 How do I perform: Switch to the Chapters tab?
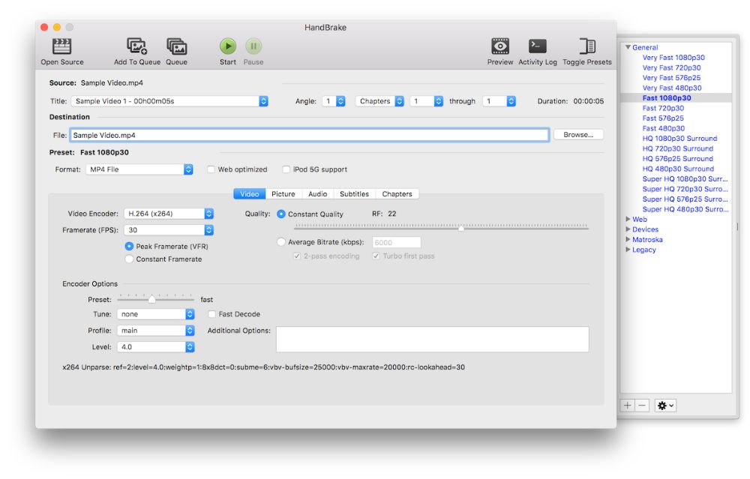[x=397, y=193]
